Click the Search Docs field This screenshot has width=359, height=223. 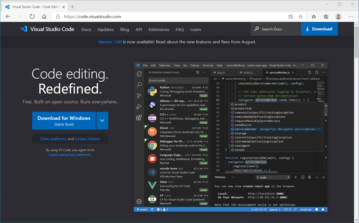[x=276, y=29]
